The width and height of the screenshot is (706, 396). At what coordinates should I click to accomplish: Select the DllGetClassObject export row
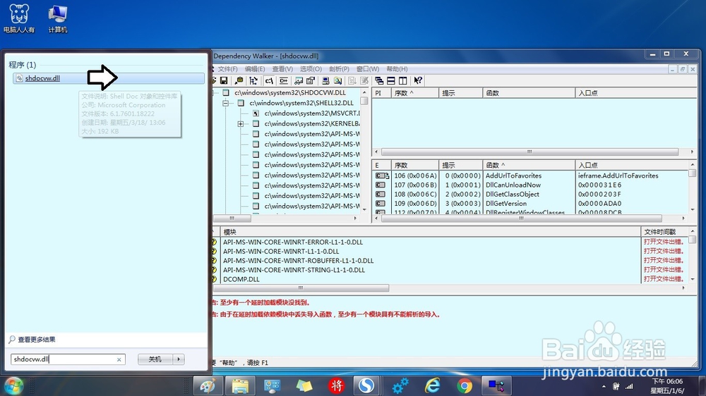(x=530, y=194)
